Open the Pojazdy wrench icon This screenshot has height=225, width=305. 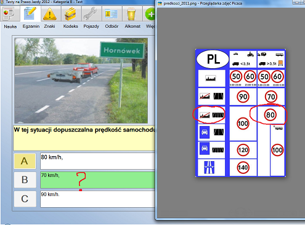[x=90, y=14]
